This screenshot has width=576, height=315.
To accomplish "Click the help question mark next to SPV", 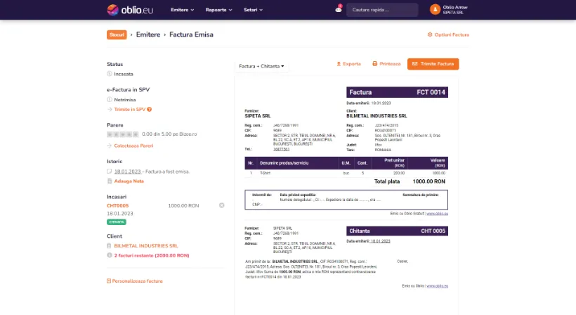I will [150, 110].
